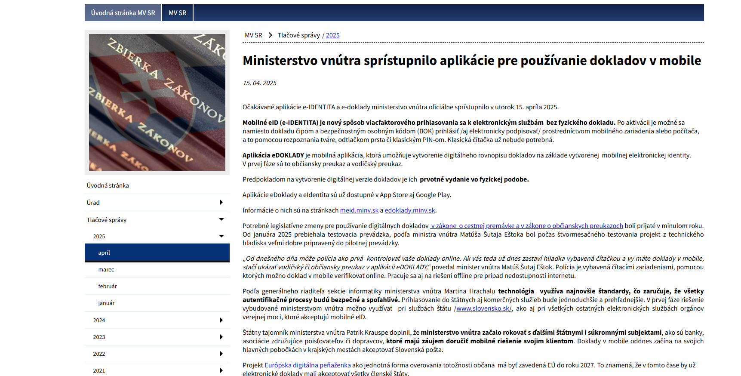The width and height of the screenshot is (741, 376).
Task: Expand the 2024 archive arrow
Action: click(x=221, y=320)
